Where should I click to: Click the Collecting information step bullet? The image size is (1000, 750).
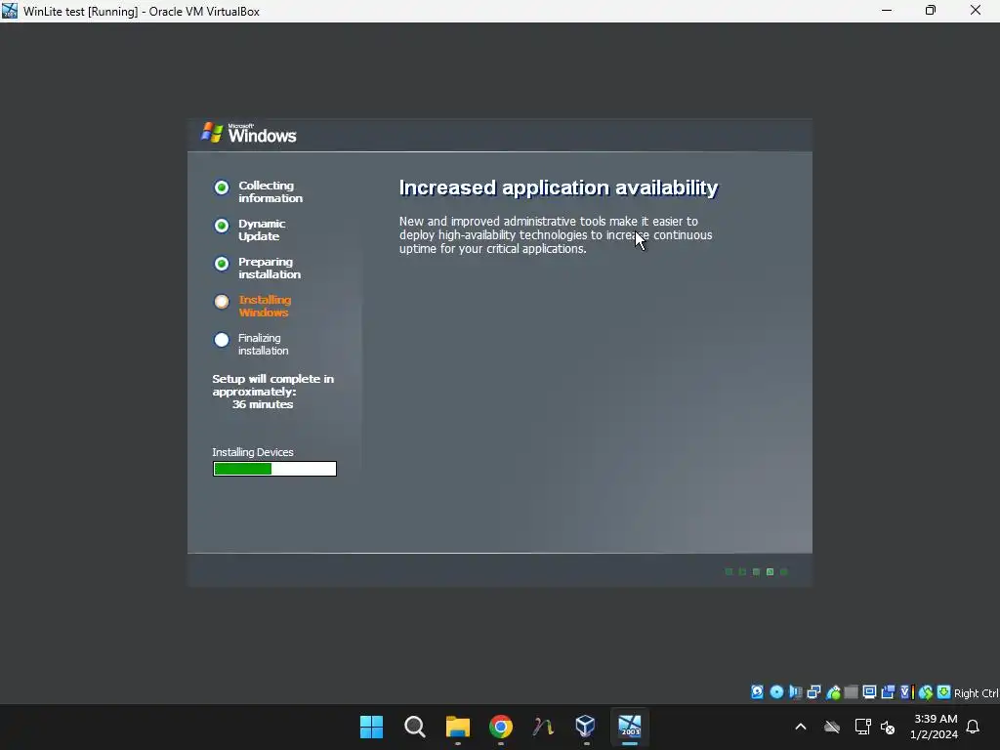222,187
